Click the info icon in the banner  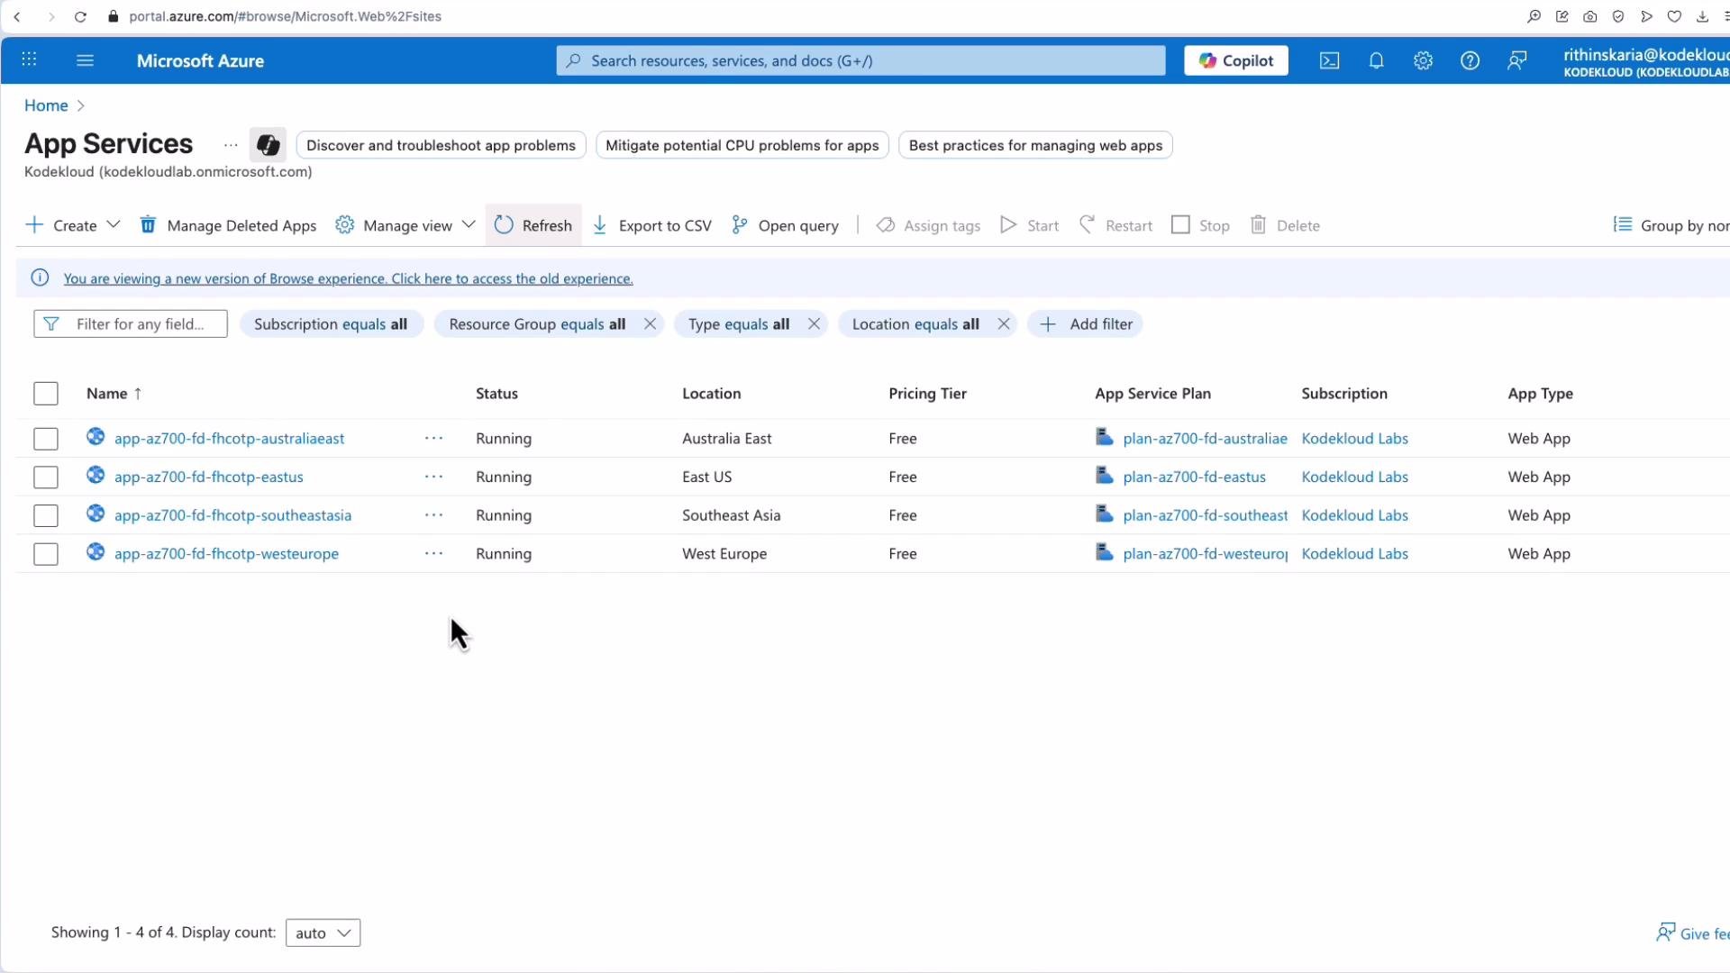(x=40, y=277)
